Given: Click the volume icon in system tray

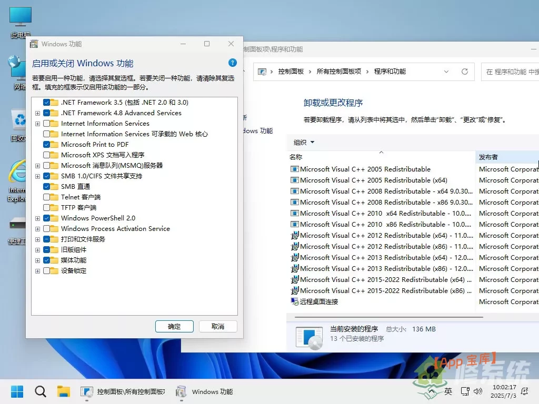Looking at the screenshot, I should click(x=478, y=391).
